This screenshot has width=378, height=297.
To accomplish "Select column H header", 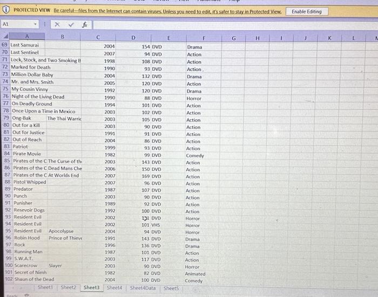I will point(257,38).
